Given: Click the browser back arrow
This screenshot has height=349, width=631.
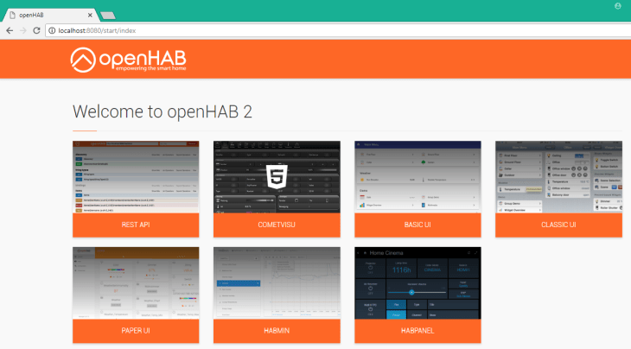Looking at the screenshot, I should point(9,30).
